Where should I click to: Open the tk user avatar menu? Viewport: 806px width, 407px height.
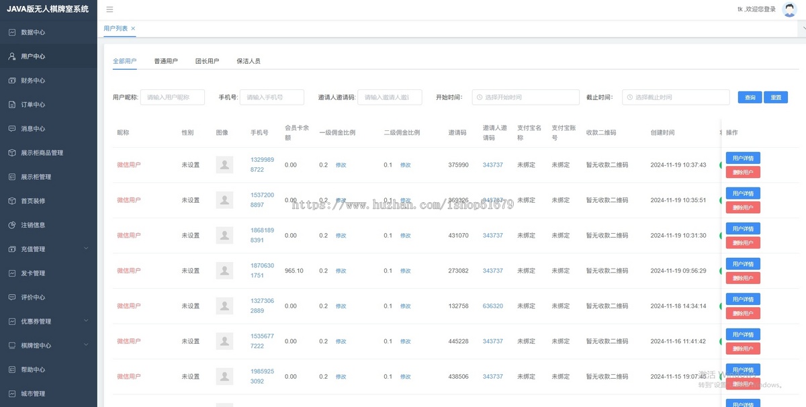coord(789,9)
